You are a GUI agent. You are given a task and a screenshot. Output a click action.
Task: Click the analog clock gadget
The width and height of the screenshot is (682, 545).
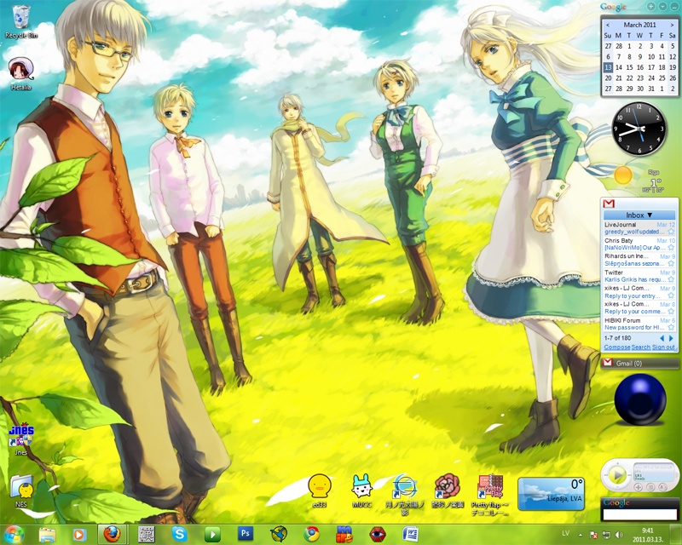pos(639,129)
